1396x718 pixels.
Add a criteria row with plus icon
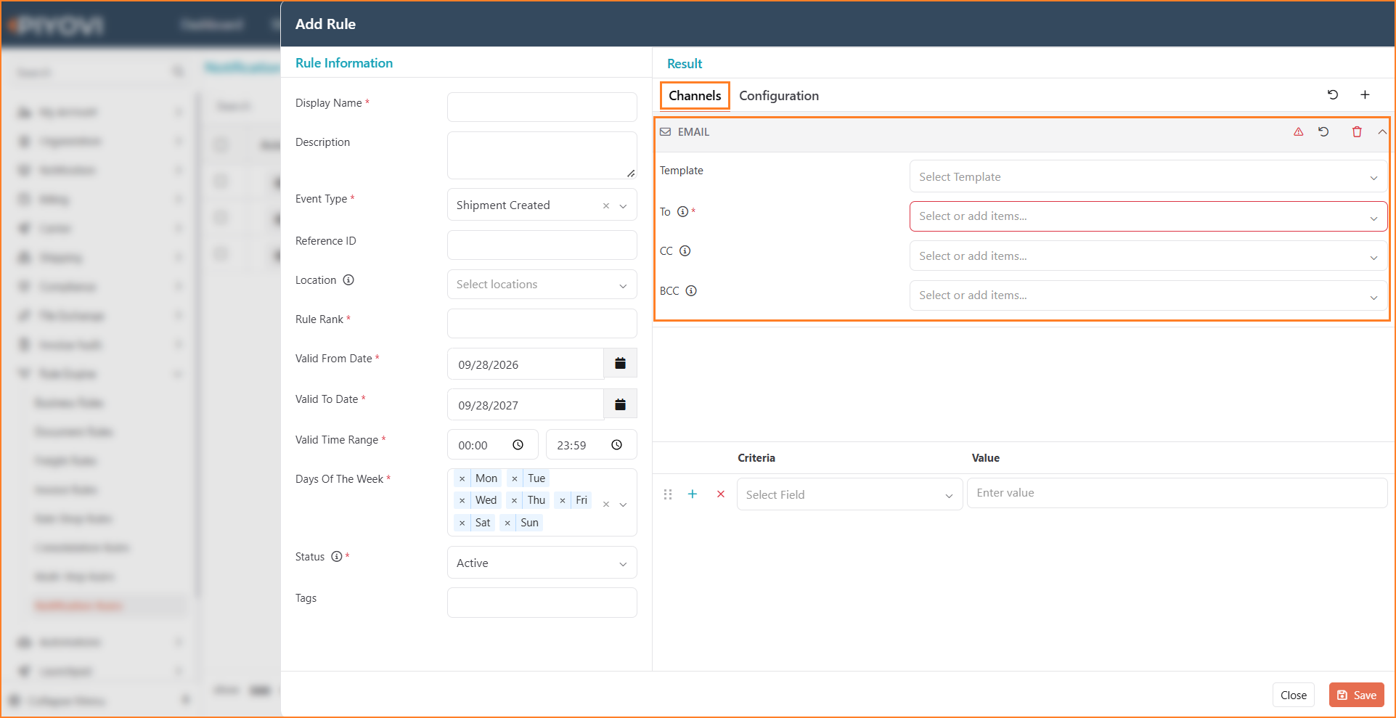693,494
